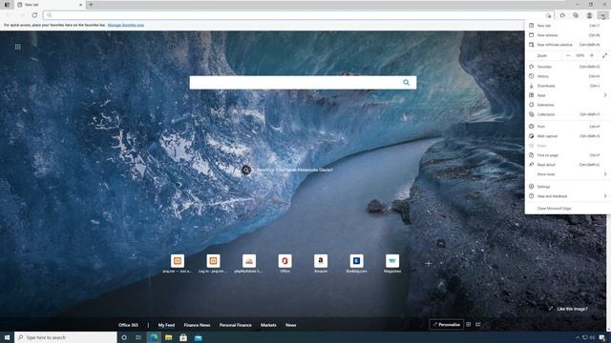Select New tab in the menu

pyautogui.click(x=568, y=26)
